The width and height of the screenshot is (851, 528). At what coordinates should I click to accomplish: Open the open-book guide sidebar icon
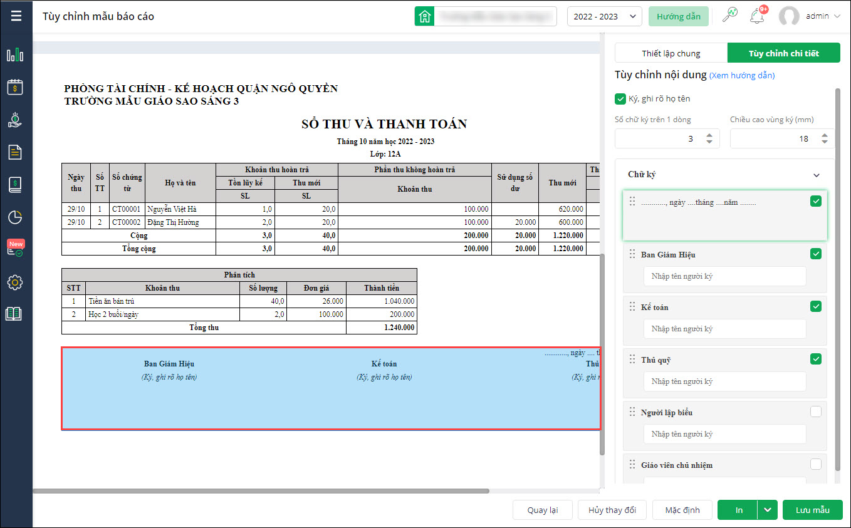pos(14,314)
